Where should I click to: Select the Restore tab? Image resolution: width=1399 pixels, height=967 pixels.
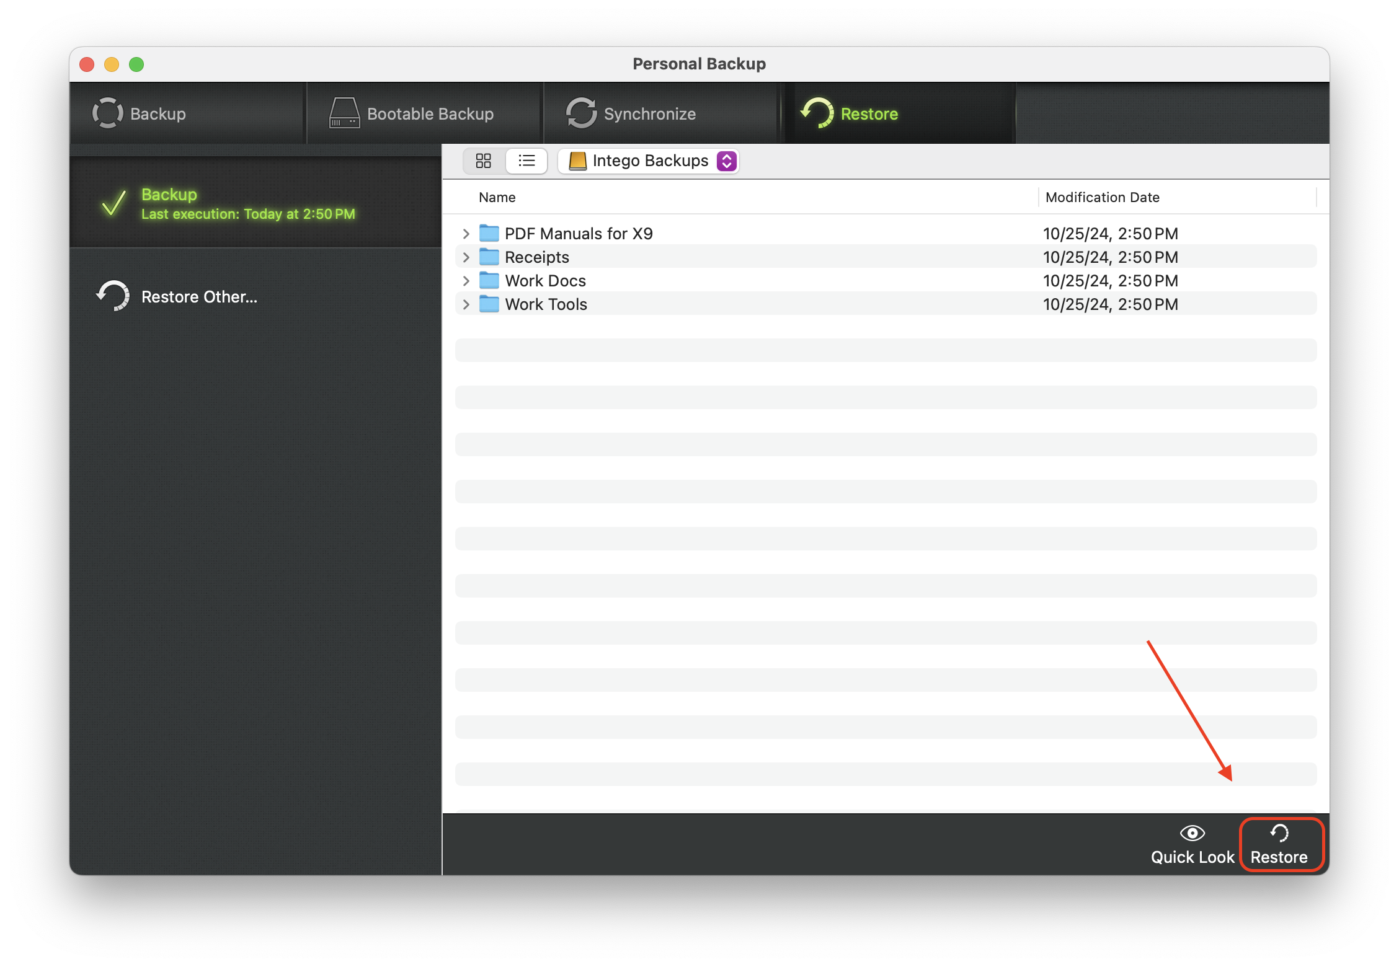coord(899,113)
